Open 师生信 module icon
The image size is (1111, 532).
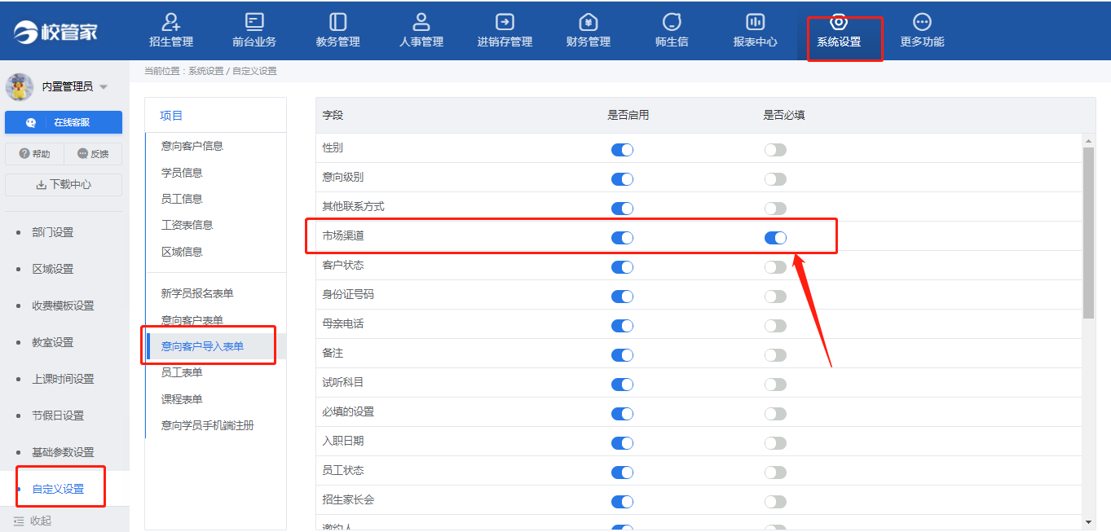[x=672, y=22]
